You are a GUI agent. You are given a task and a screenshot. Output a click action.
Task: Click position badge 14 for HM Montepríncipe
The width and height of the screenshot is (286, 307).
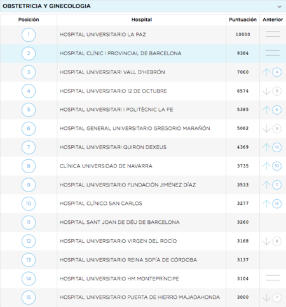pos(29,278)
